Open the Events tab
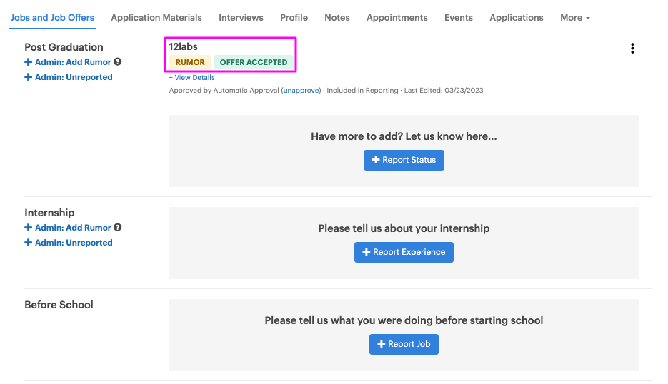The height and width of the screenshot is (384, 668). (459, 17)
